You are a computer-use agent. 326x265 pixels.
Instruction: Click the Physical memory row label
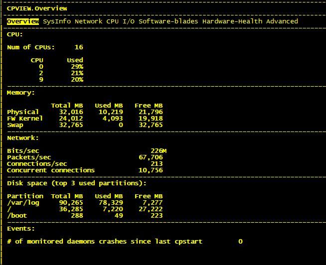click(x=23, y=112)
